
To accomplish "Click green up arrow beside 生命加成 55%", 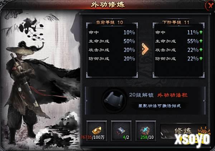I will click(201, 41).
